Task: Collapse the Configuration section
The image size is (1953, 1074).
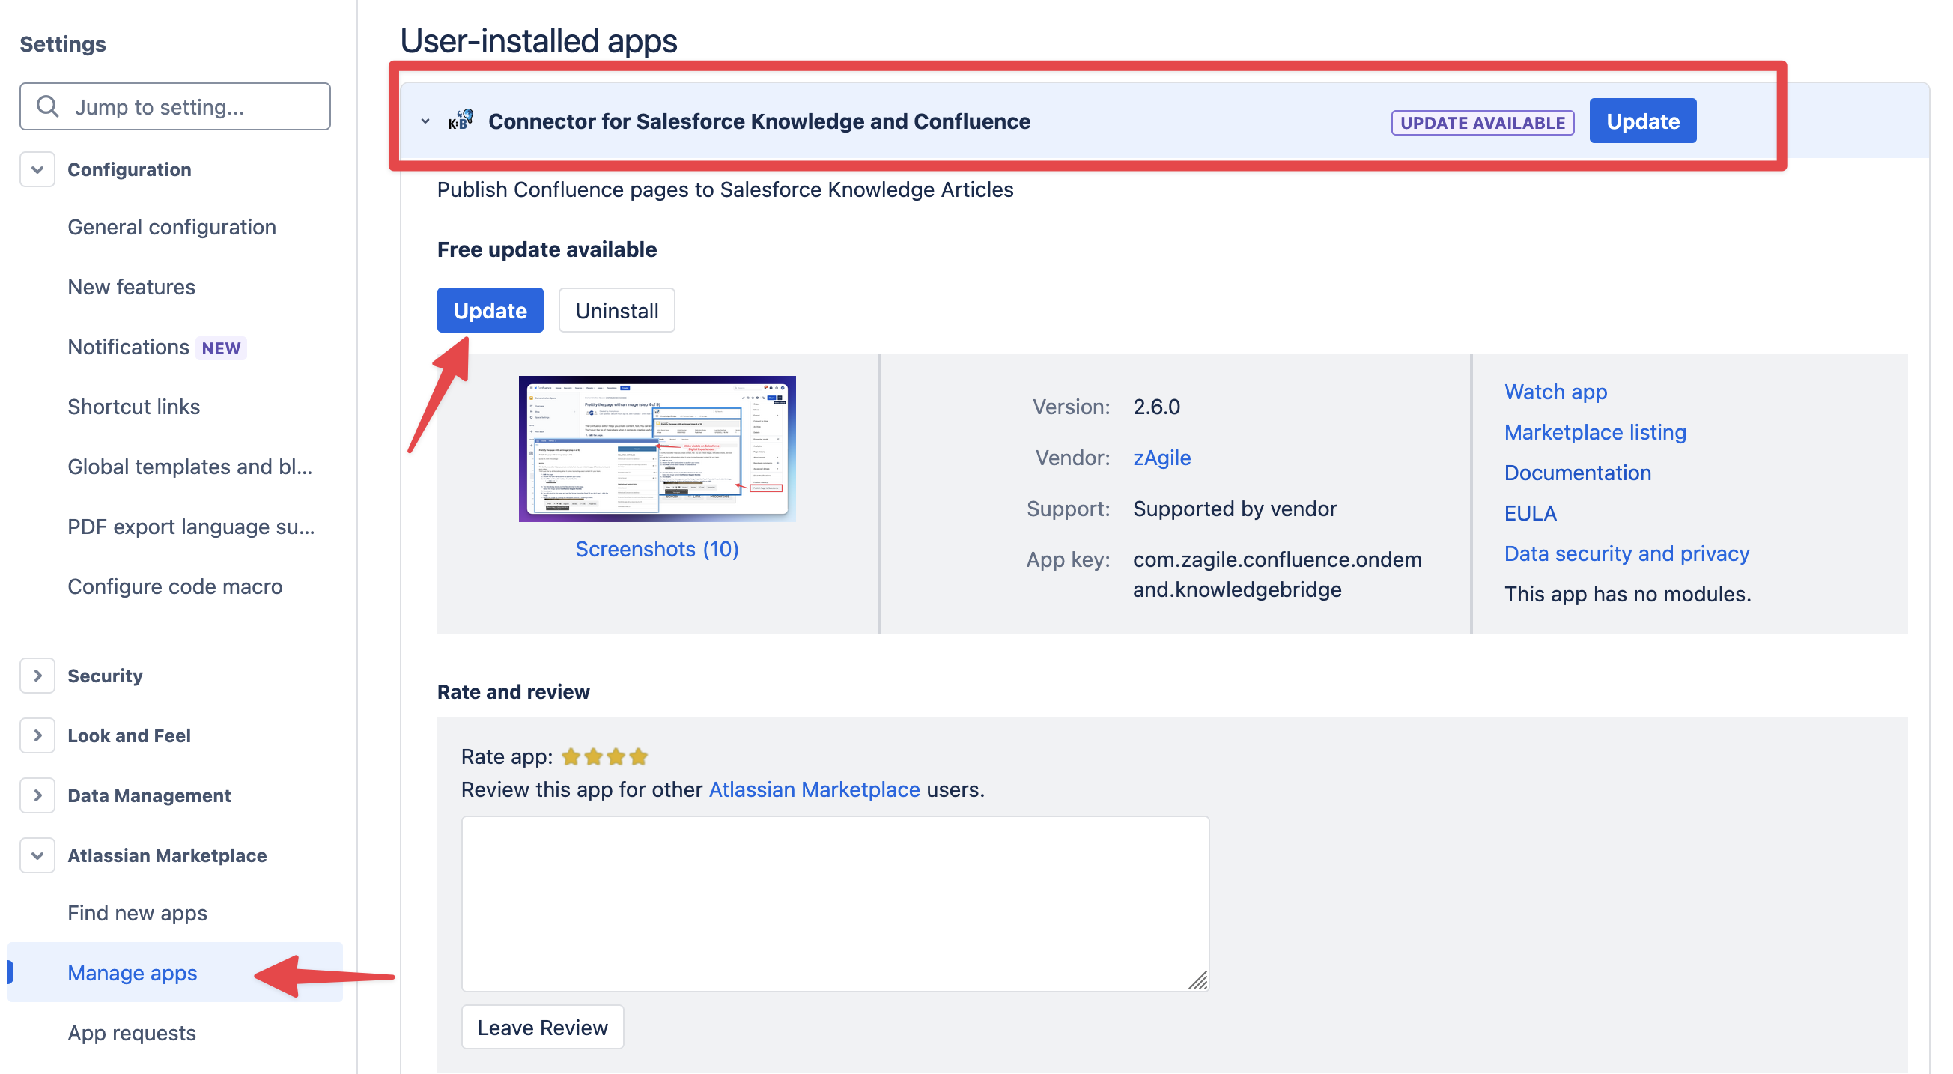Action: click(37, 169)
